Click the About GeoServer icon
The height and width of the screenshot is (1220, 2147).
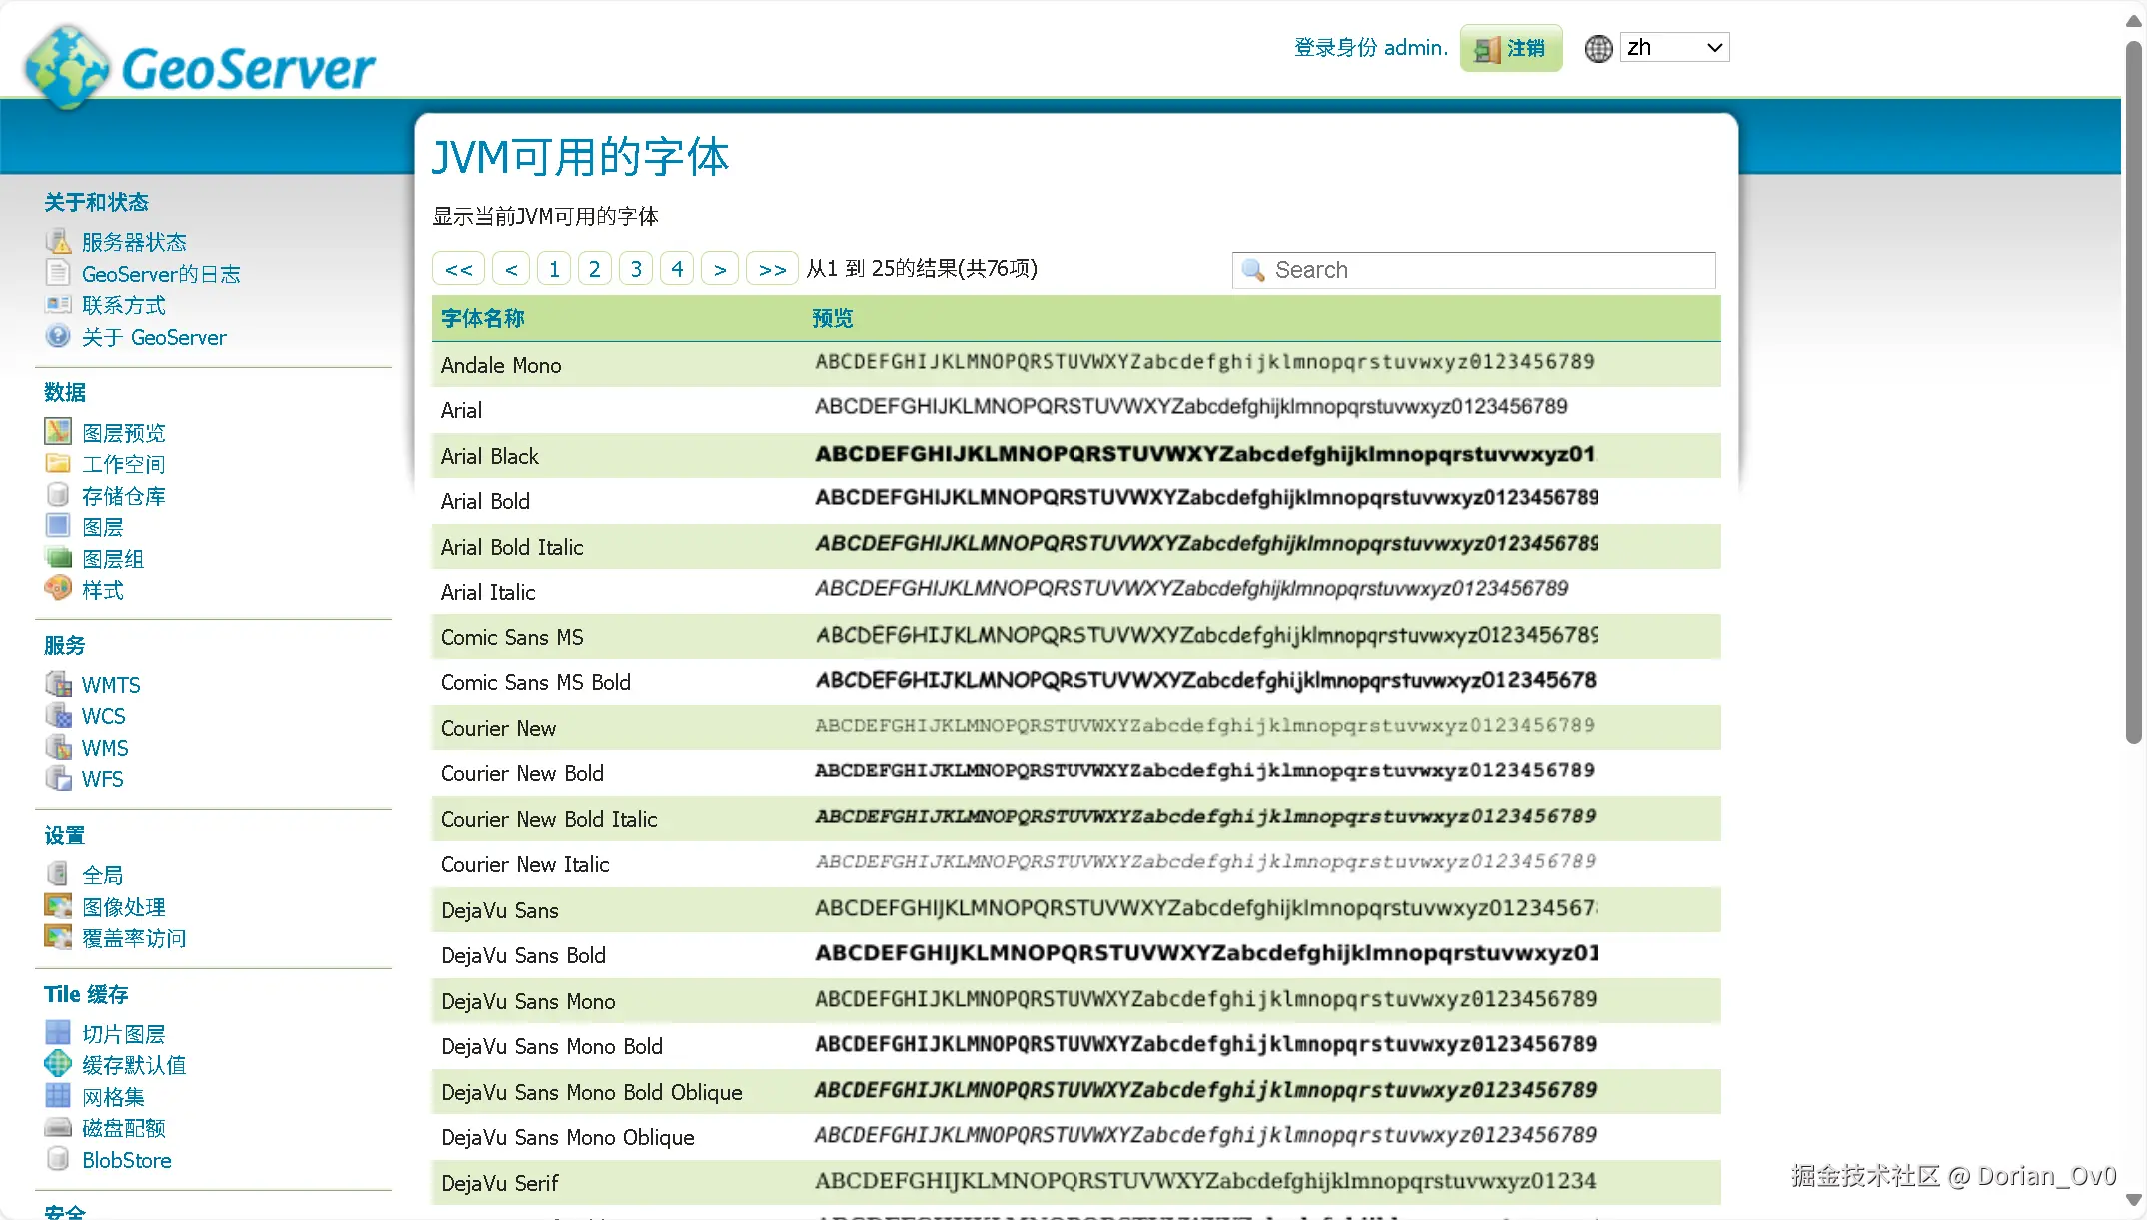(x=58, y=336)
